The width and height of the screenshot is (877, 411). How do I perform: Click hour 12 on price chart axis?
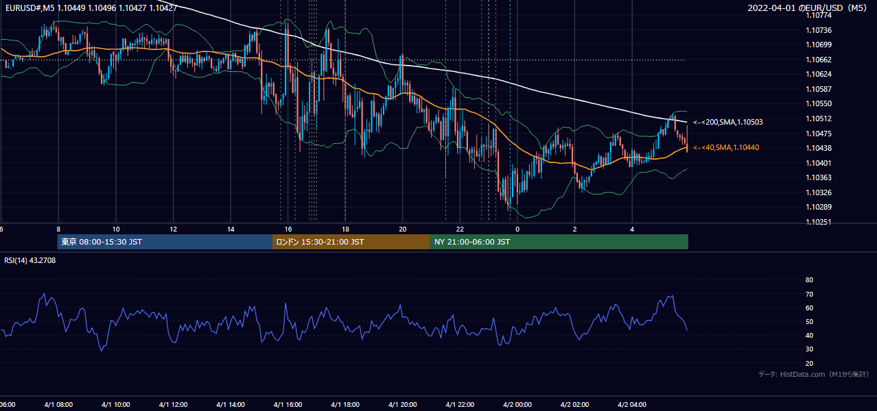(173, 229)
